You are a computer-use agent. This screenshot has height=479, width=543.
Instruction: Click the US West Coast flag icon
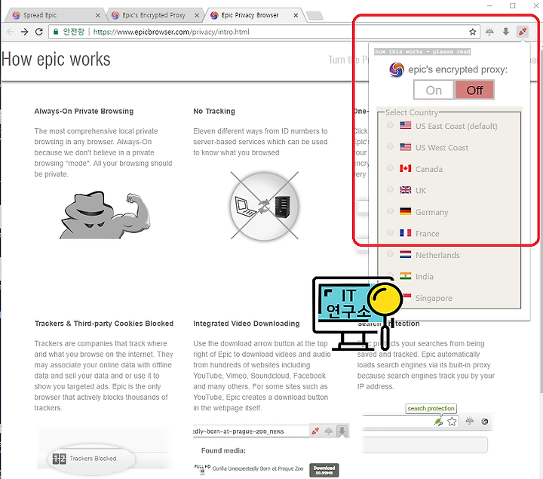tap(405, 147)
